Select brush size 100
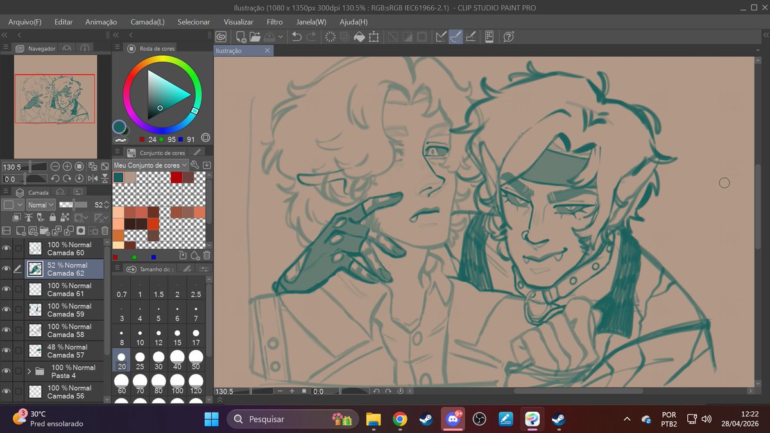 click(177, 384)
